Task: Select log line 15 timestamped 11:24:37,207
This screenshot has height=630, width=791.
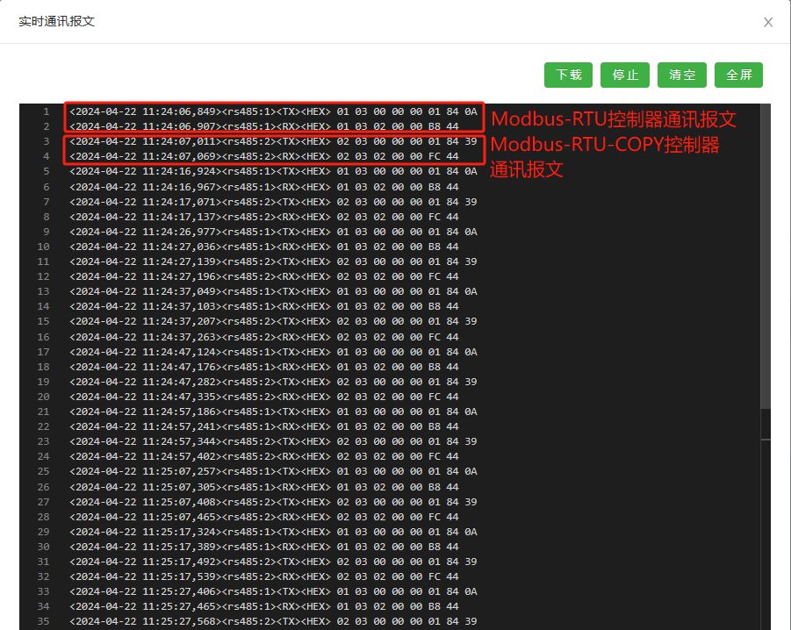Action: point(273,321)
